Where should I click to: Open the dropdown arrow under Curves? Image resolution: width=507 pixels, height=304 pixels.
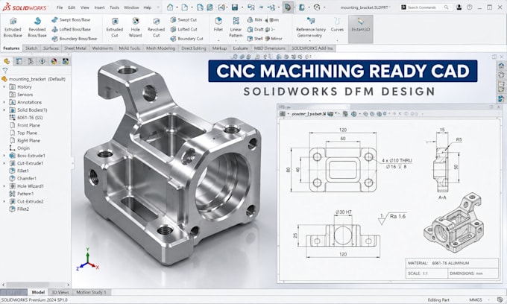pyautogui.click(x=337, y=40)
